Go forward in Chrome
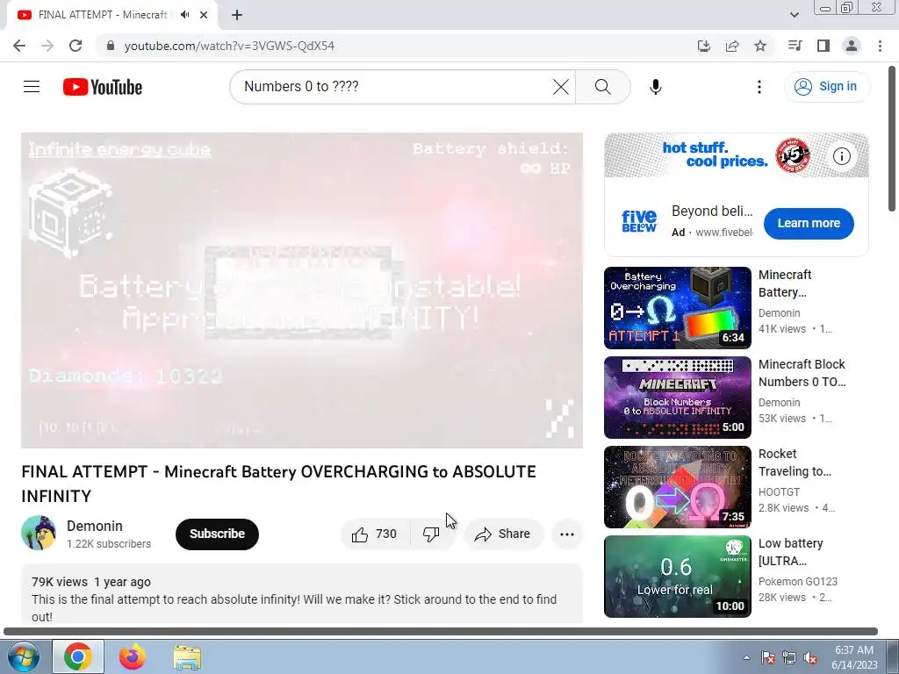899x674 pixels. (47, 46)
